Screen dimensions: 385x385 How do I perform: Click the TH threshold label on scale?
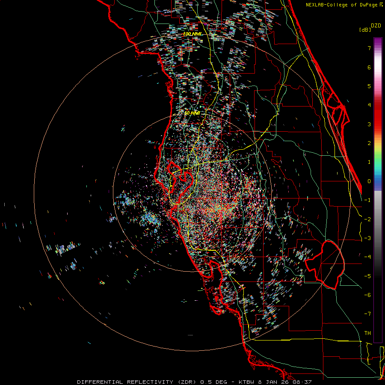coord(367,333)
